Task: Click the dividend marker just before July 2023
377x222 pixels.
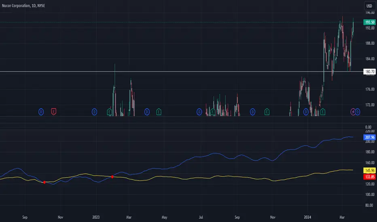Action: coord(199,112)
